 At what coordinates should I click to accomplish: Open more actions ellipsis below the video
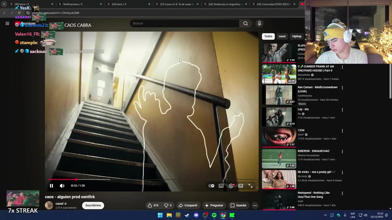pyautogui.click(x=255, y=205)
